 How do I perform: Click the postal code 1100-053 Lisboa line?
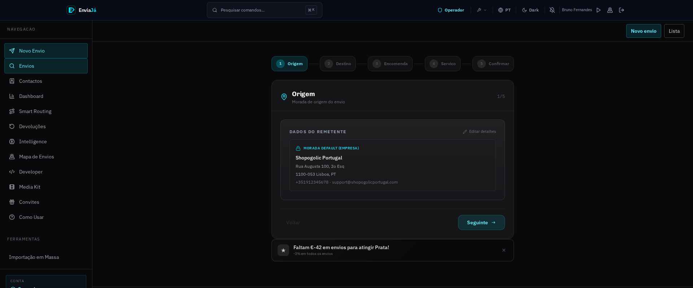316,174
